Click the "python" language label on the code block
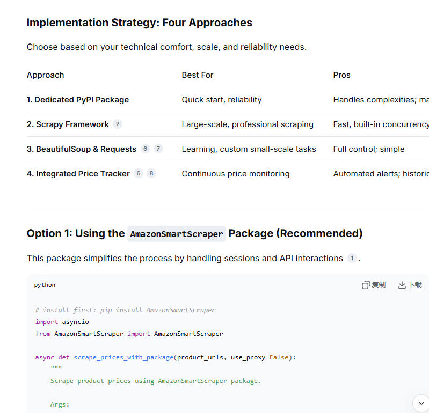Viewport: 429px width, 413px height. point(45,285)
